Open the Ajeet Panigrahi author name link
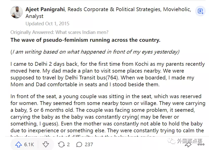Image resolution: width=209 pixels, height=150 pixels. (45, 10)
